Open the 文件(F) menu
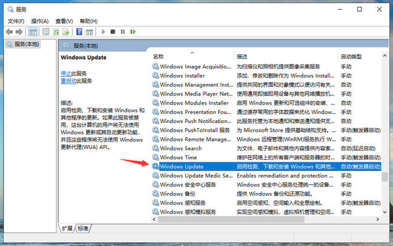The height and width of the screenshot is (246, 393). coord(16,21)
